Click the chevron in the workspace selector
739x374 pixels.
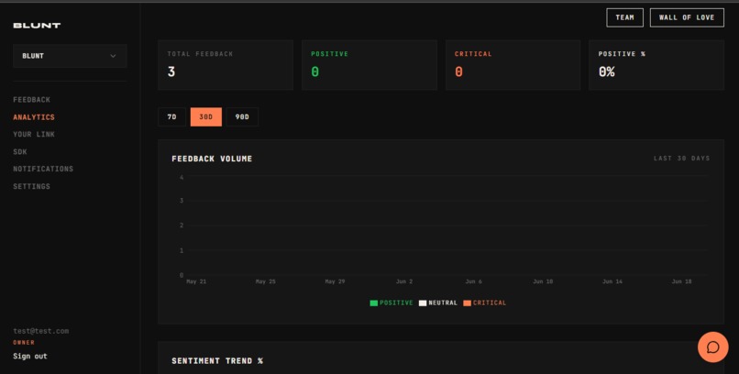pos(113,56)
